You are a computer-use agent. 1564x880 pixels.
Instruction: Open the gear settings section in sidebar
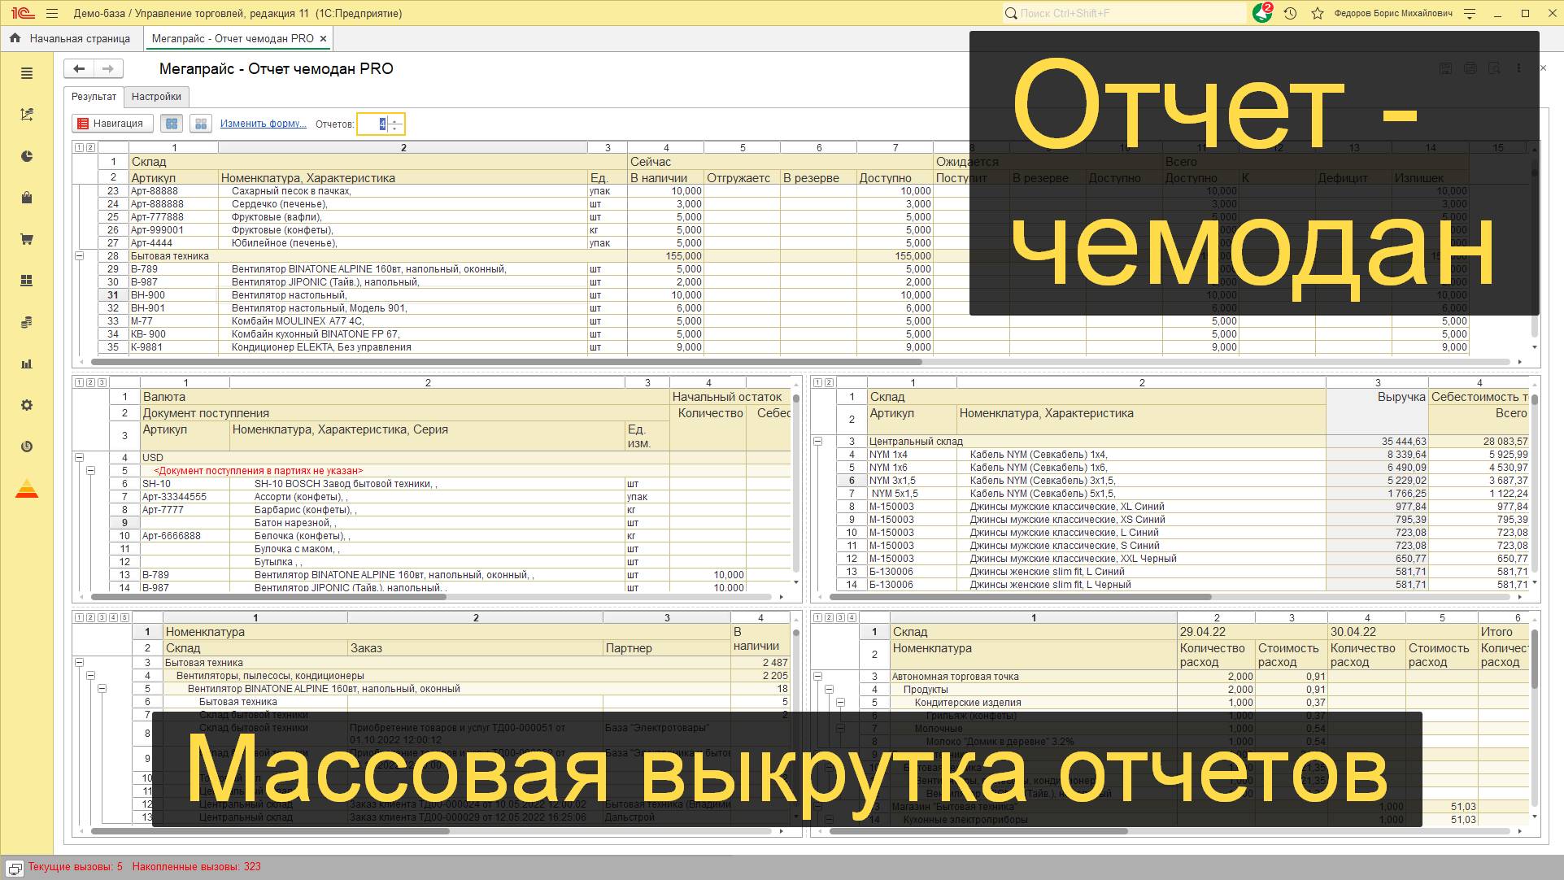click(x=27, y=405)
